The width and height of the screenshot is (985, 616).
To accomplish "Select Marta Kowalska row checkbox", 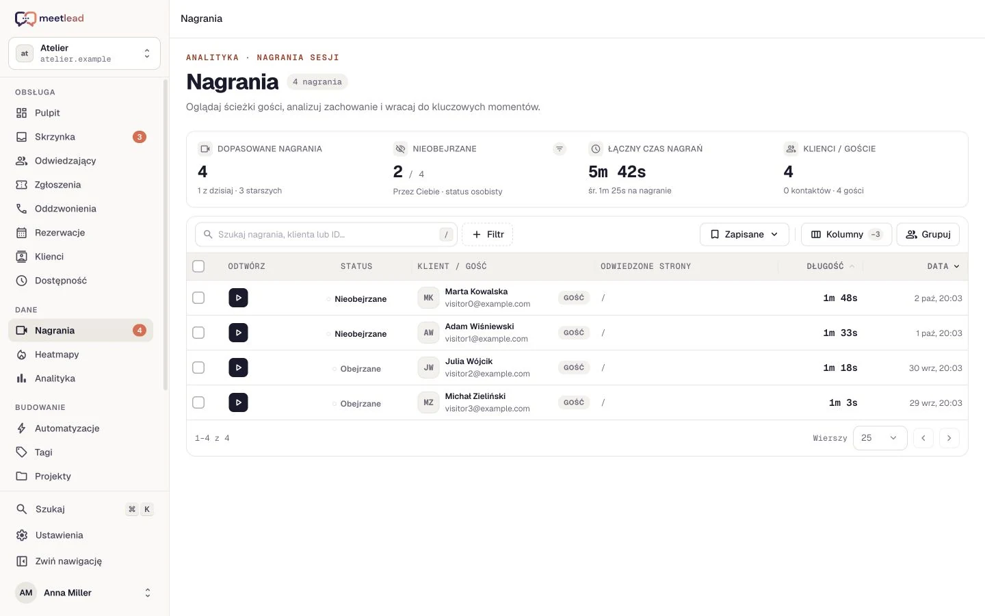I will click(198, 298).
